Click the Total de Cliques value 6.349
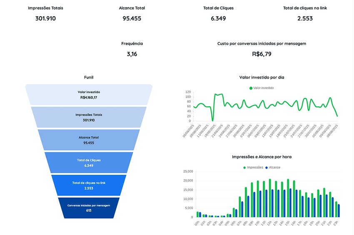 click(x=218, y=18)
